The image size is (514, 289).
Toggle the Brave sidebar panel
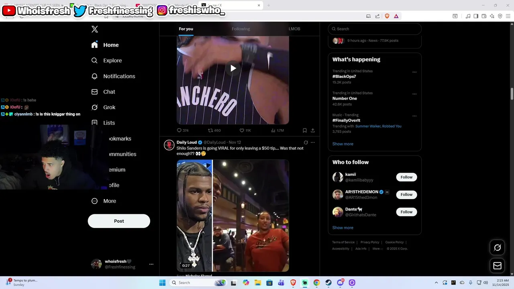tap(476, 16)
